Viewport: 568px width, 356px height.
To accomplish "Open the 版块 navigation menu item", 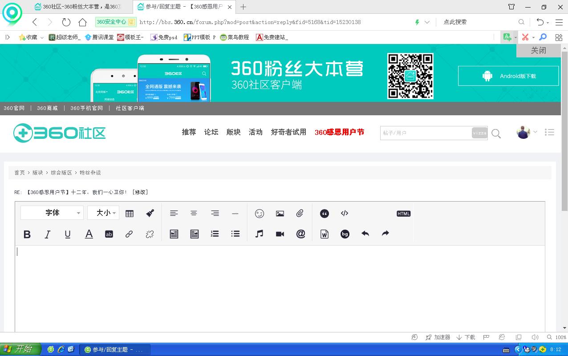I will click(x=233, y=132).
